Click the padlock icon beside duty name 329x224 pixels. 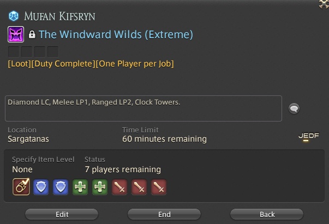[x=32, y=34]
